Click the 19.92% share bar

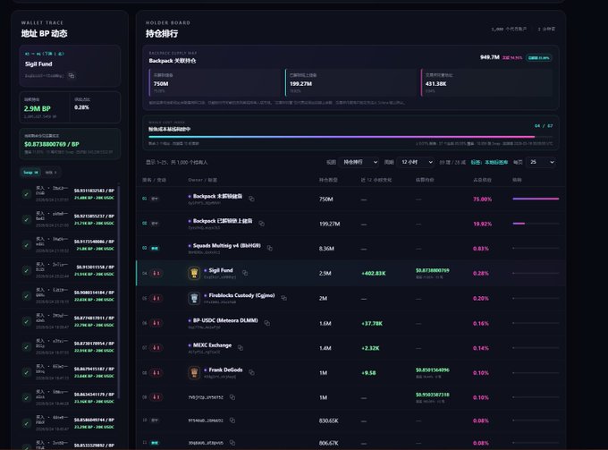(536, 224)
